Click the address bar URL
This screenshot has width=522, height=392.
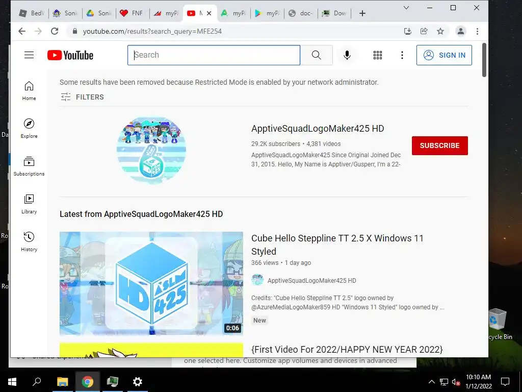(152, 31)
